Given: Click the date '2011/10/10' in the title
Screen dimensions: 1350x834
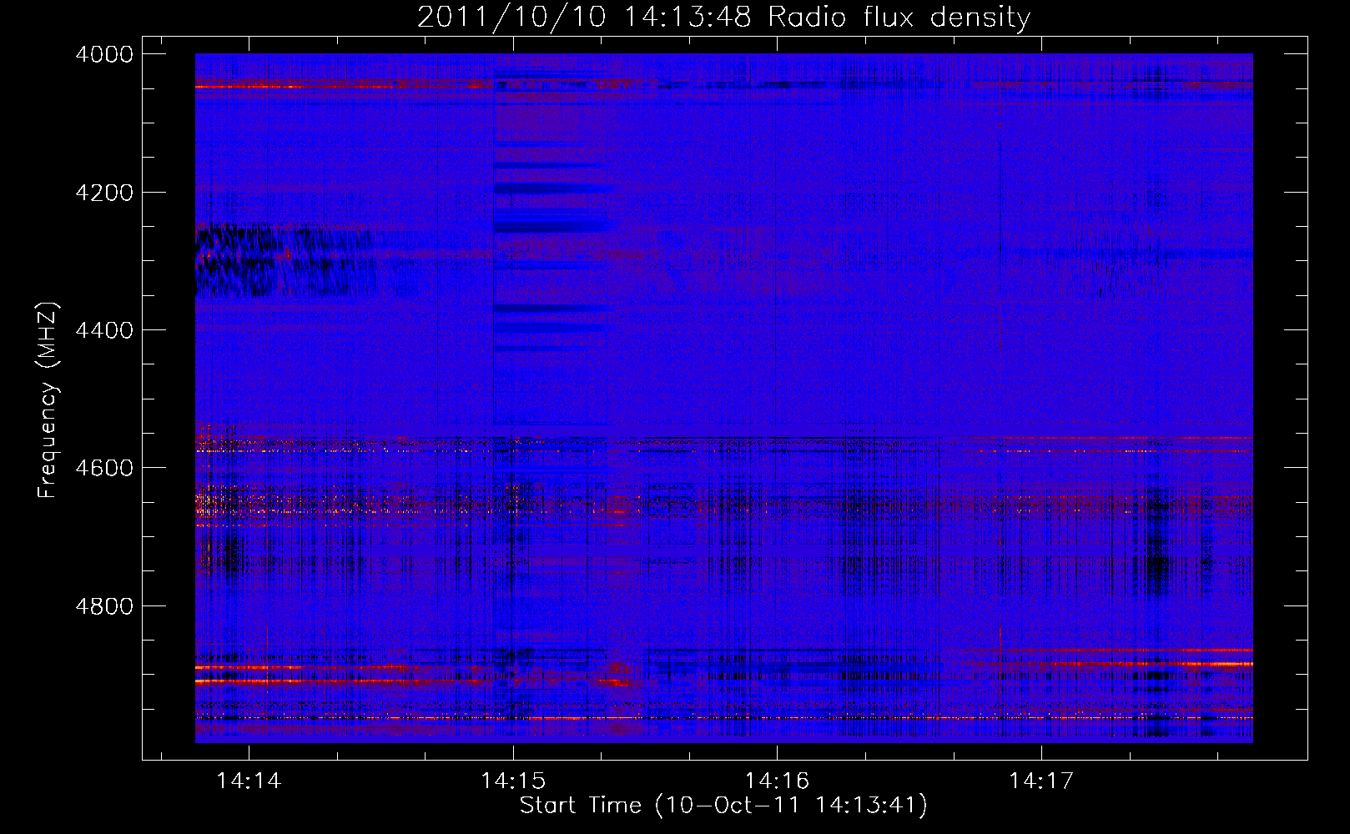Looking at the screenshot, I should (x=511, y=18).
